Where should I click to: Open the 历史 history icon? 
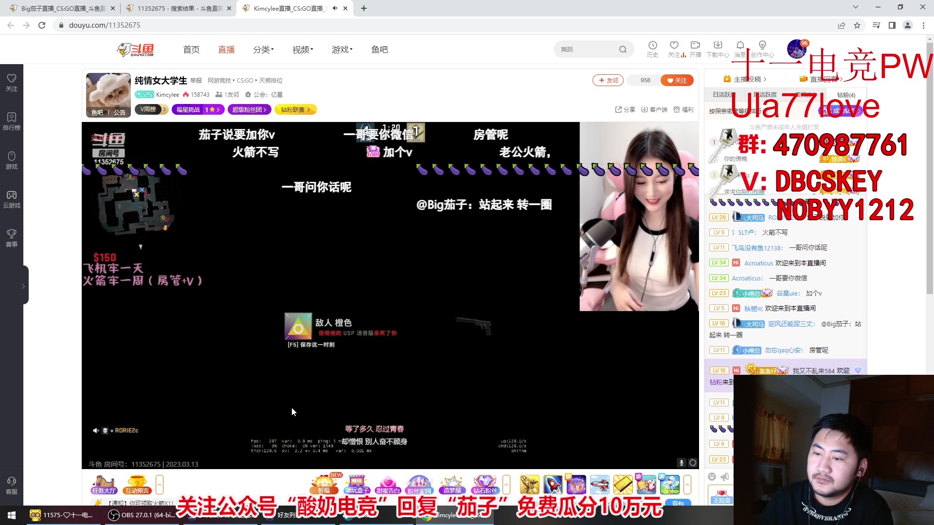652,49
